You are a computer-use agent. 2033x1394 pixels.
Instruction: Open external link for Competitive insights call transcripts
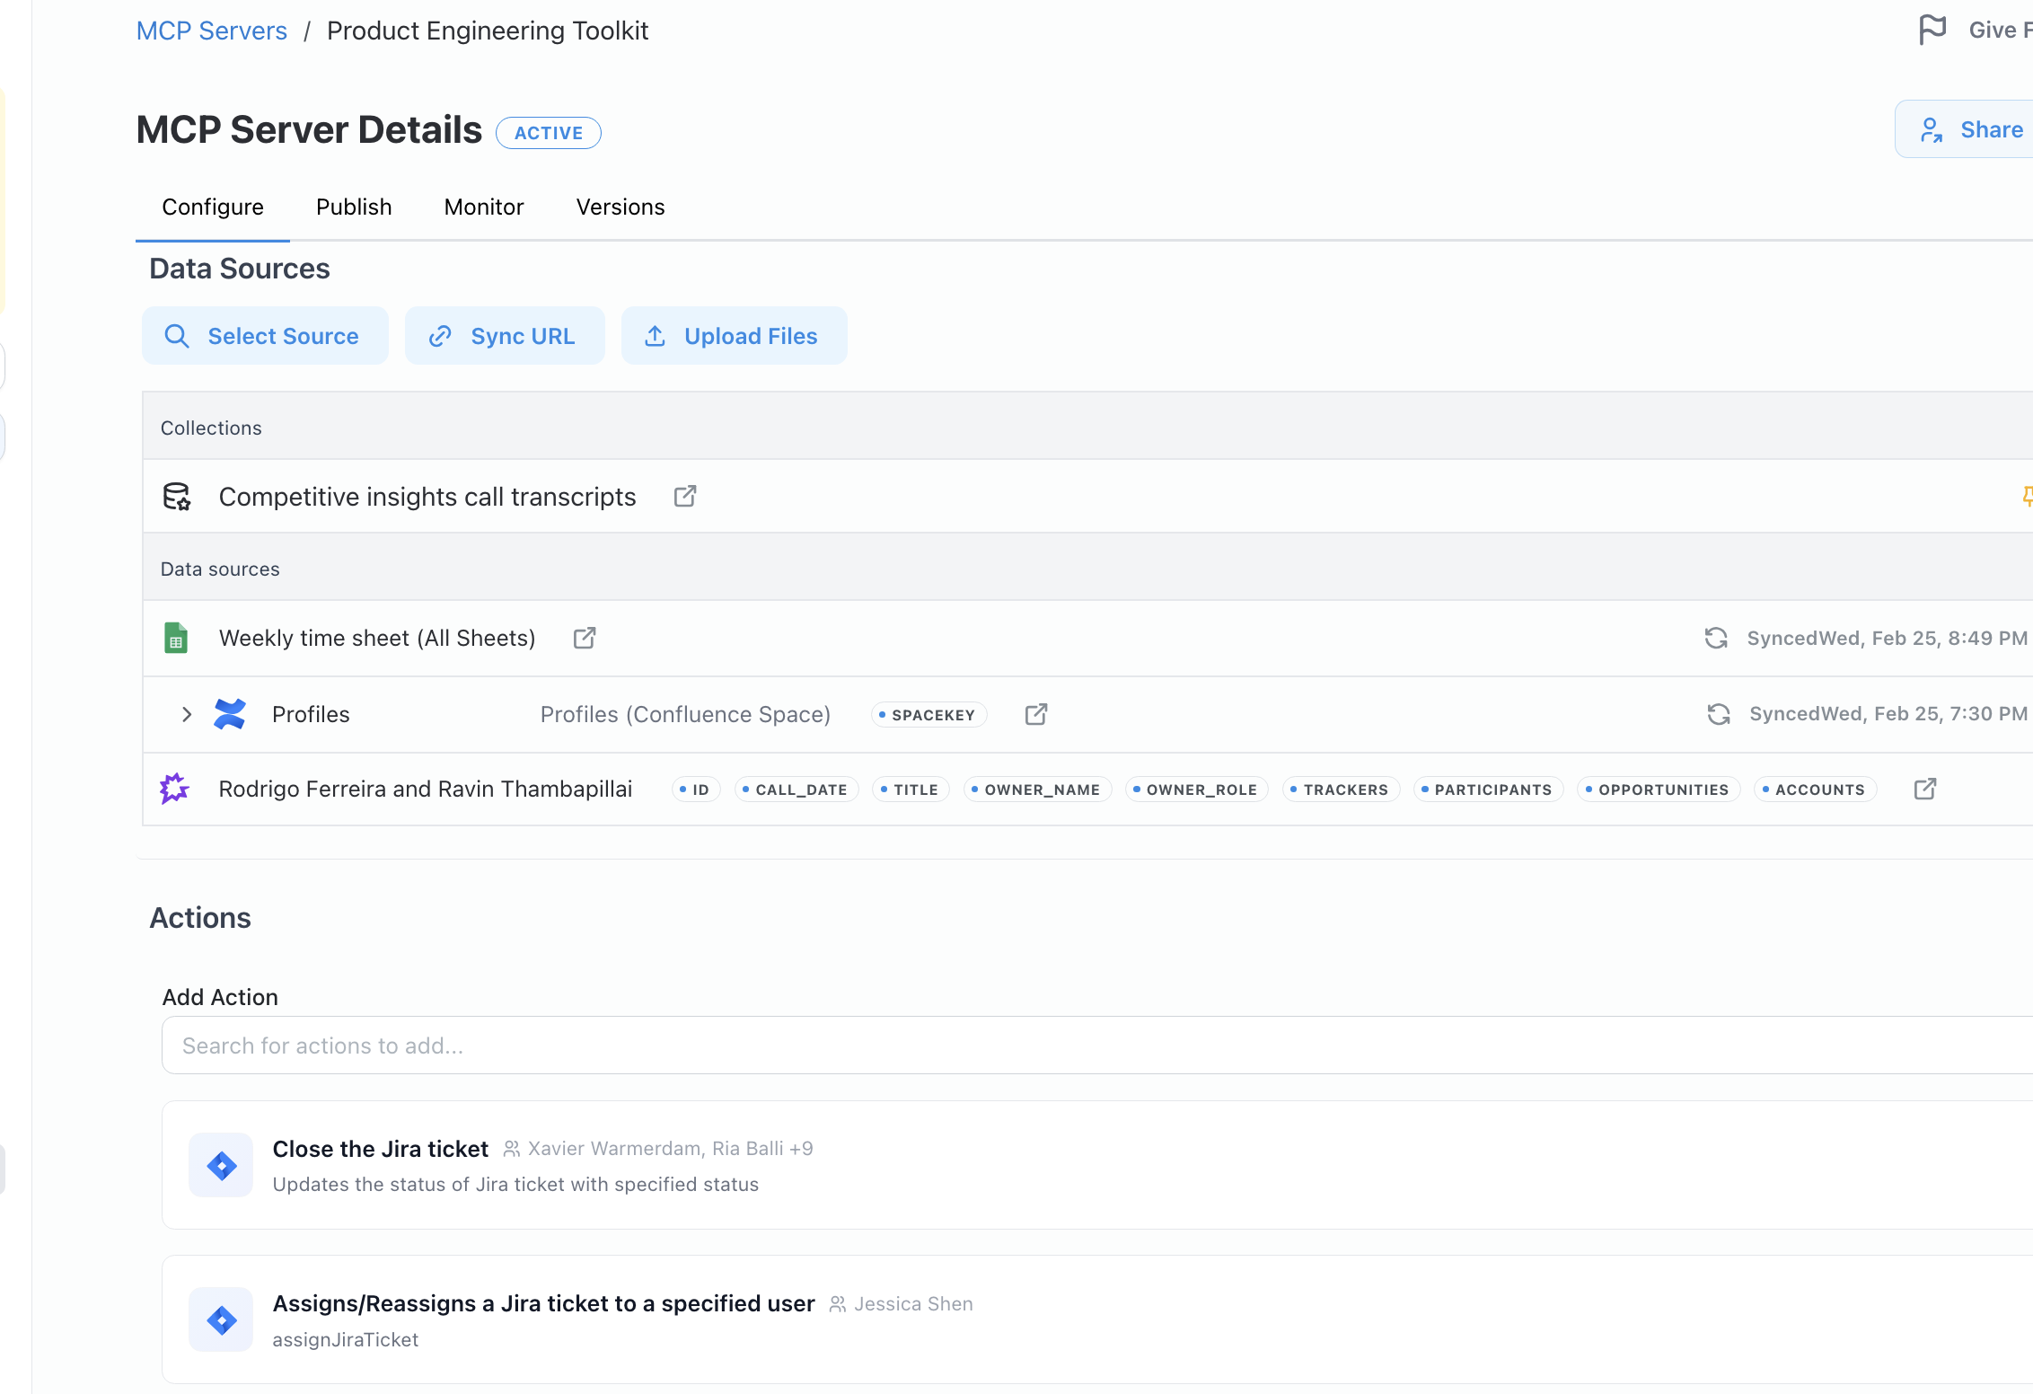pos(685,496)
